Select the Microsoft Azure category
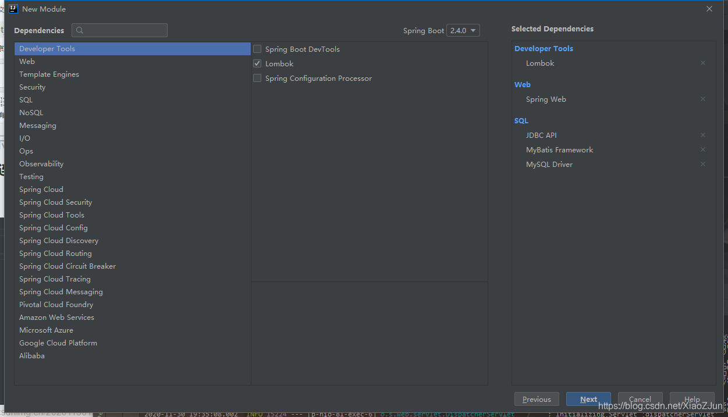This screenshot has height=417, width=728. 133,330
